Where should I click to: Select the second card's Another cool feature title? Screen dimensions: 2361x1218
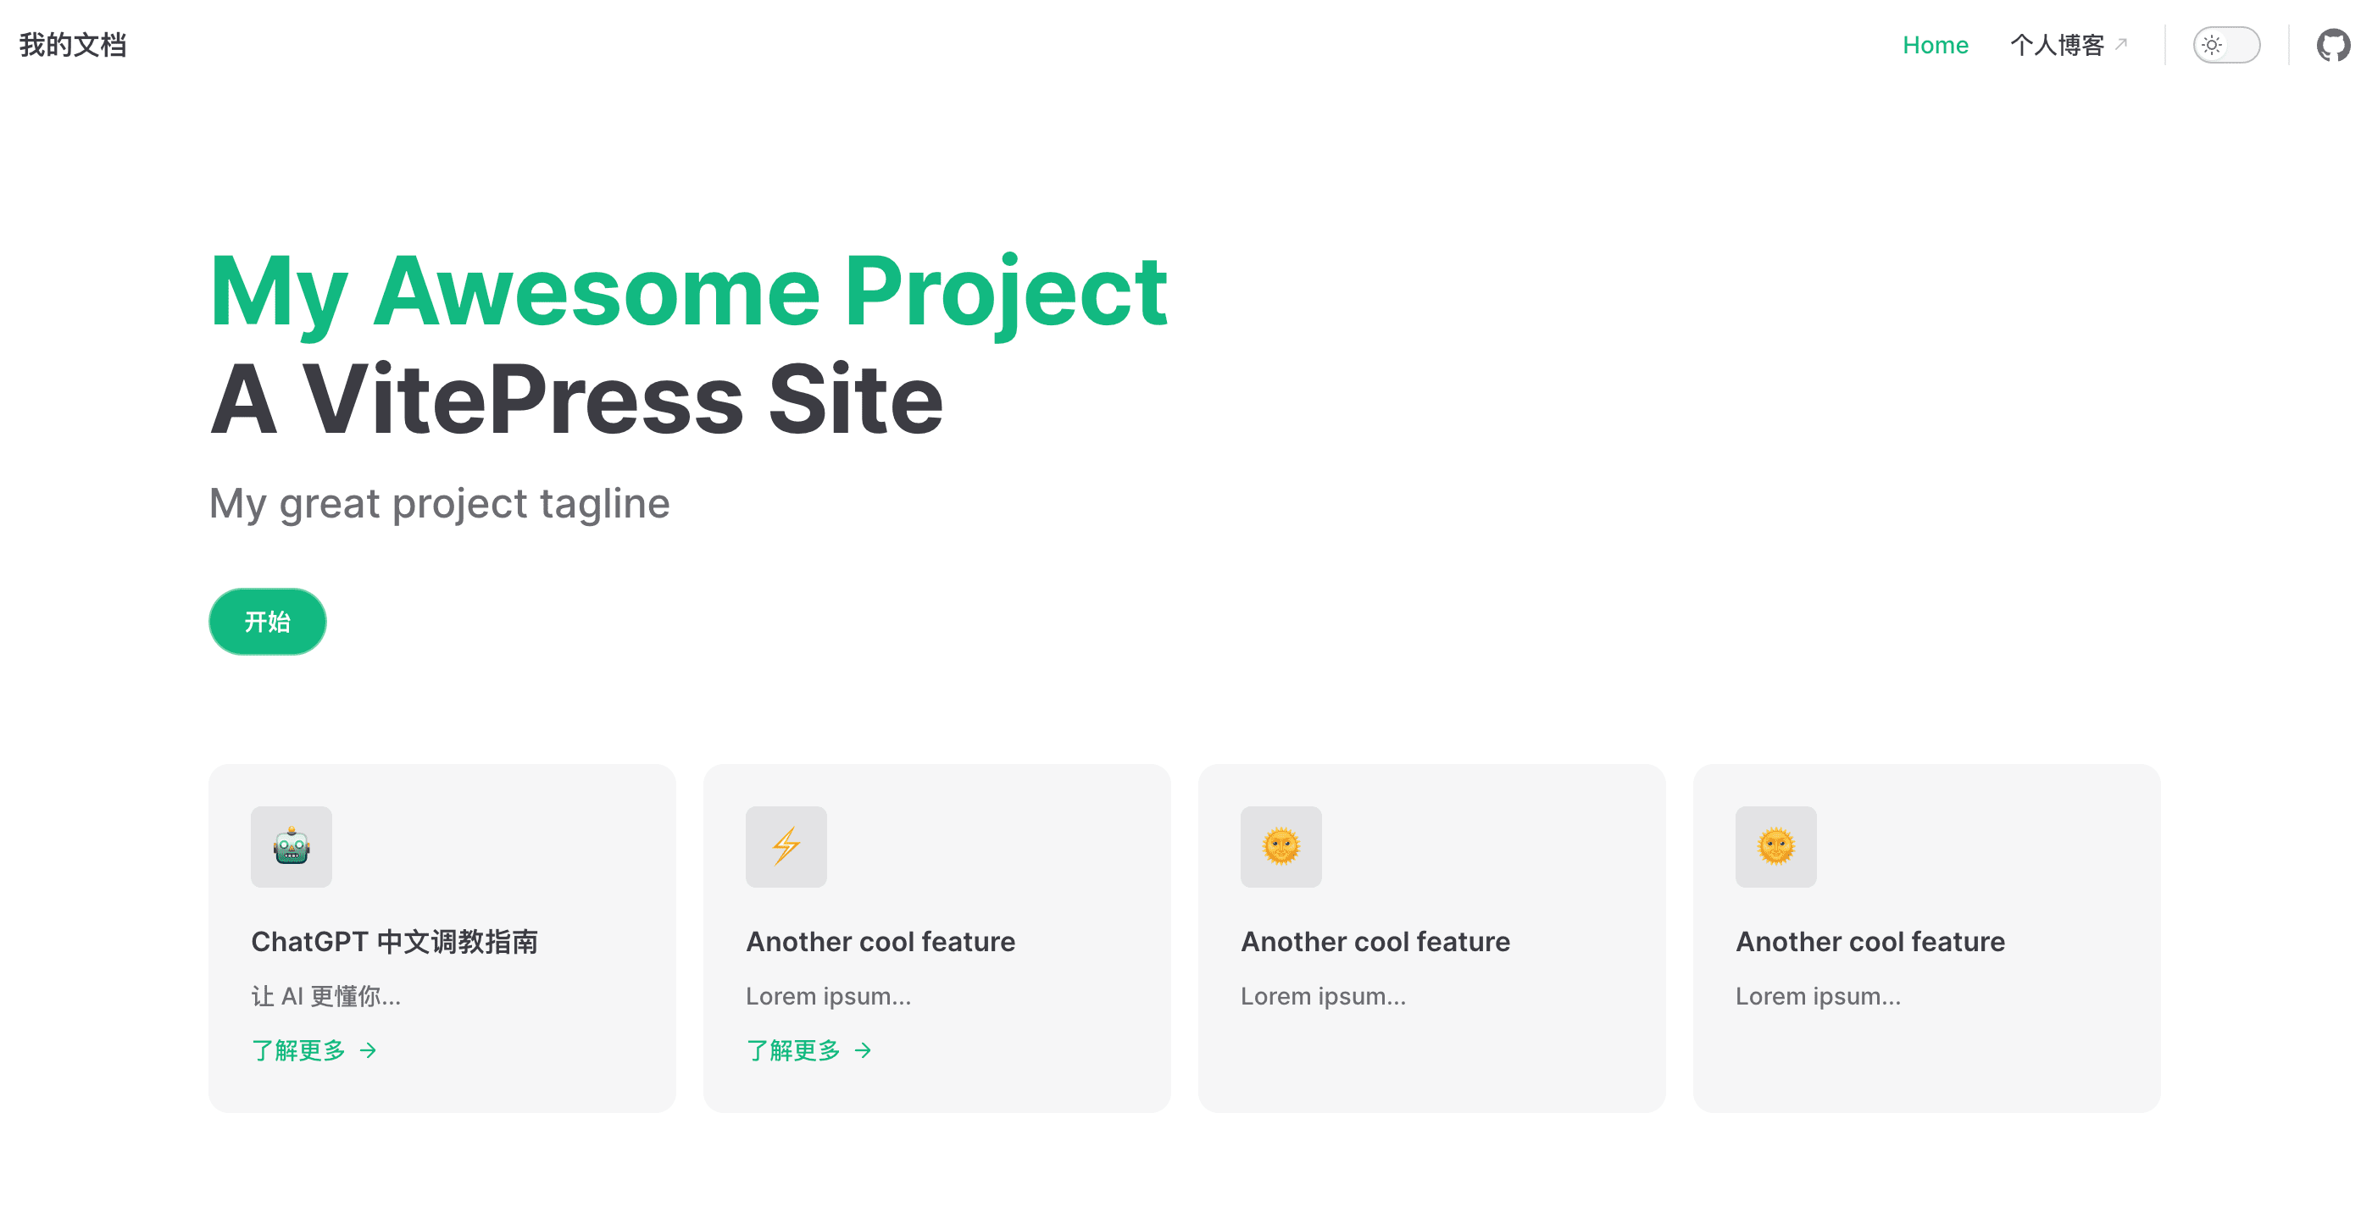[x=880, y=941]
